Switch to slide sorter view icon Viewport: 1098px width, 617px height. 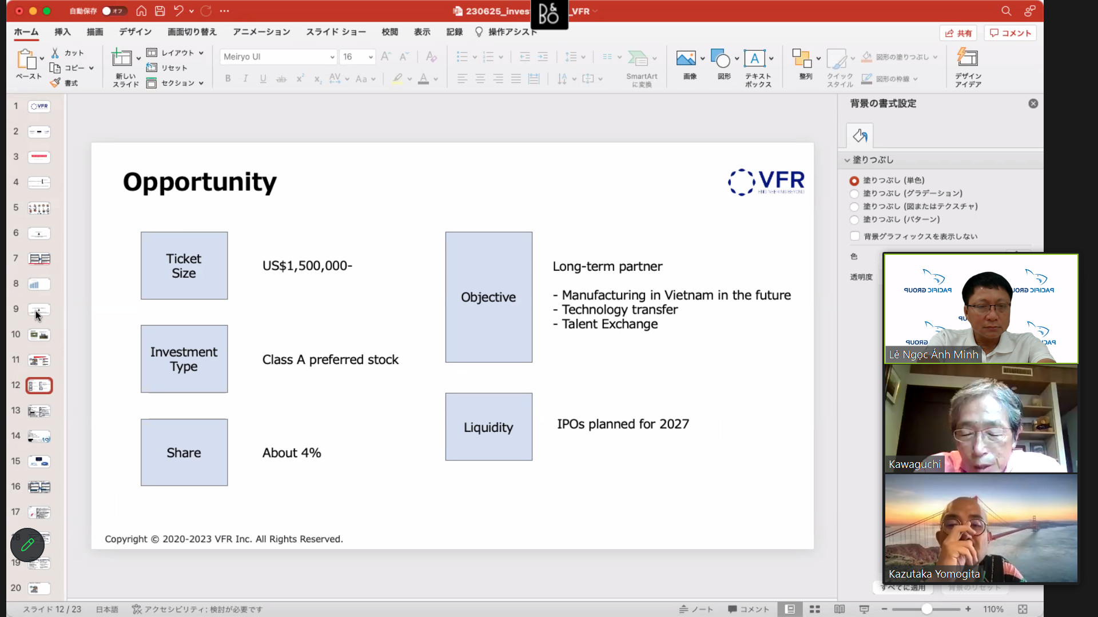pos(815,610)
